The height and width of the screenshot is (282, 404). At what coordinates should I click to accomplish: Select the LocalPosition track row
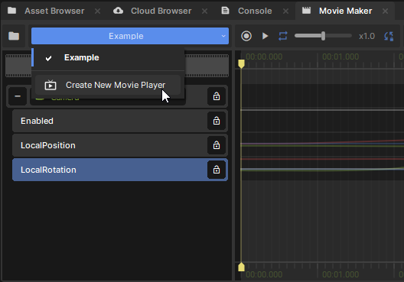pos(120,145)
